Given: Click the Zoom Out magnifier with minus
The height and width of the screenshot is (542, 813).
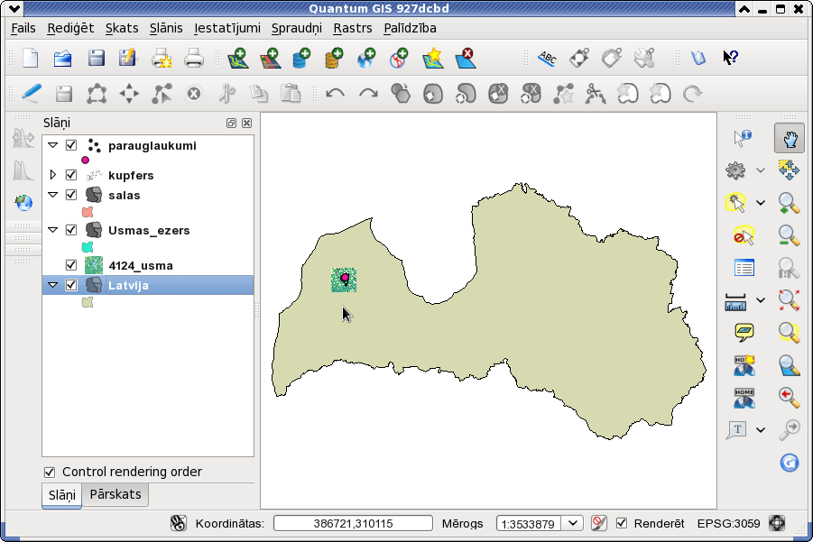Looking at the screenshot, I should tap(790, 235).
